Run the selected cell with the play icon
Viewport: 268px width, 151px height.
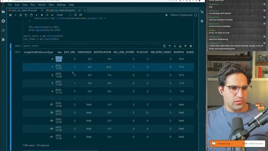(x=36, y=15)
